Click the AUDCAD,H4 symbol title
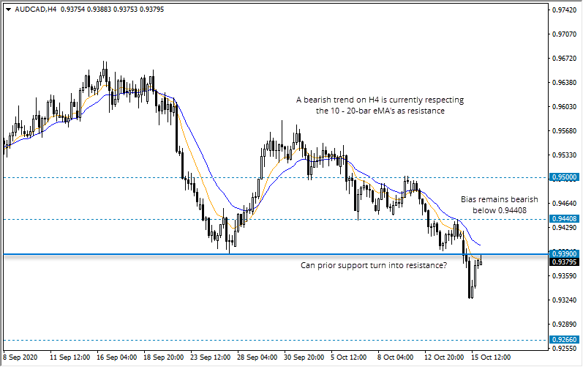The width and height of the screenshot is (583, 367). click(x=35, y=9)
